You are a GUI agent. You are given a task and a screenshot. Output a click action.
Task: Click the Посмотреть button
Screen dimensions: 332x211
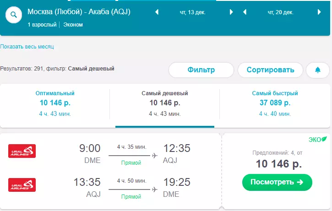[277, 182]
